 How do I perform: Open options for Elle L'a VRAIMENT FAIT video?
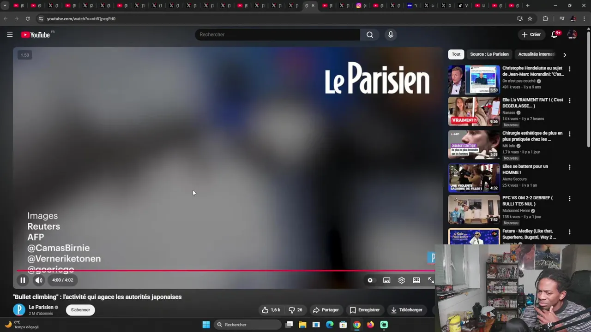coord(569,101)
